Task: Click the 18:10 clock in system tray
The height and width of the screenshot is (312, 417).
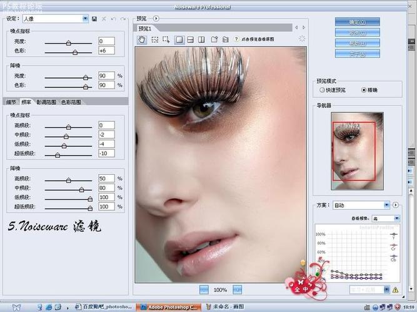Action: (409, 308)
